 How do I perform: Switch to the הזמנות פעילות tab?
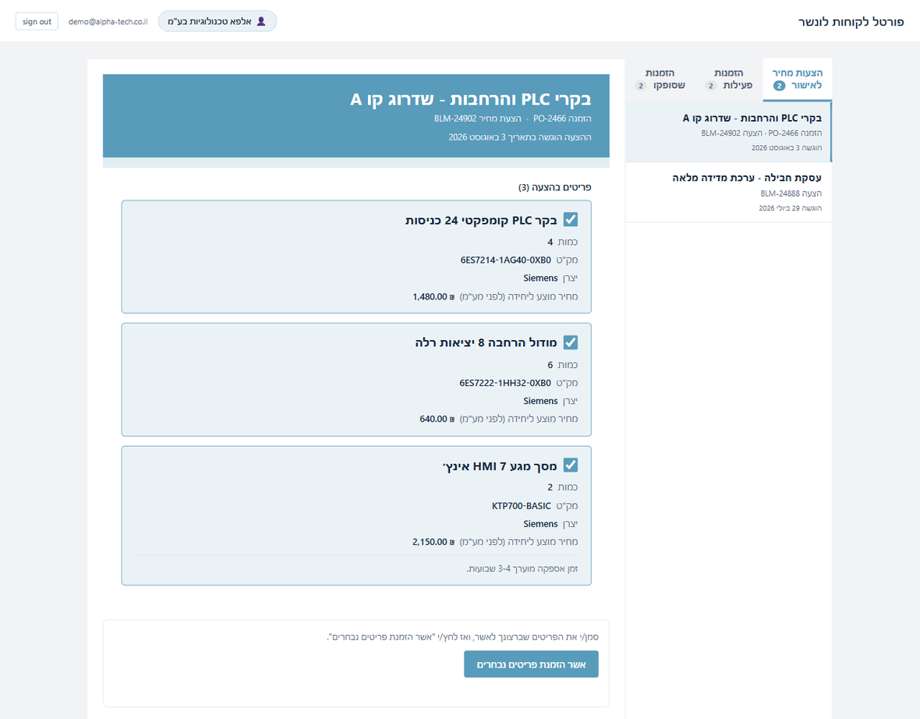728,80
